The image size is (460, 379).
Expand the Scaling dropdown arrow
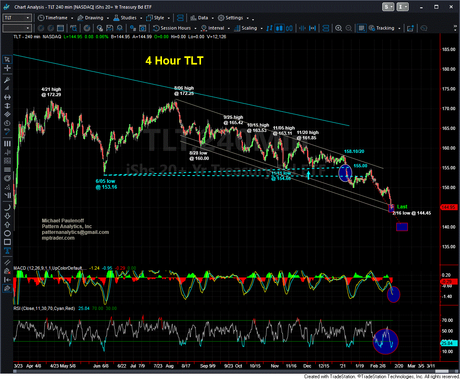pos(262,28)
